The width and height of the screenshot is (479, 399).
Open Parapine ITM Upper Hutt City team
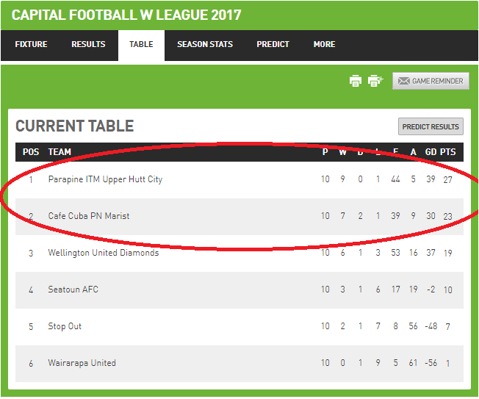coord(105,179)
